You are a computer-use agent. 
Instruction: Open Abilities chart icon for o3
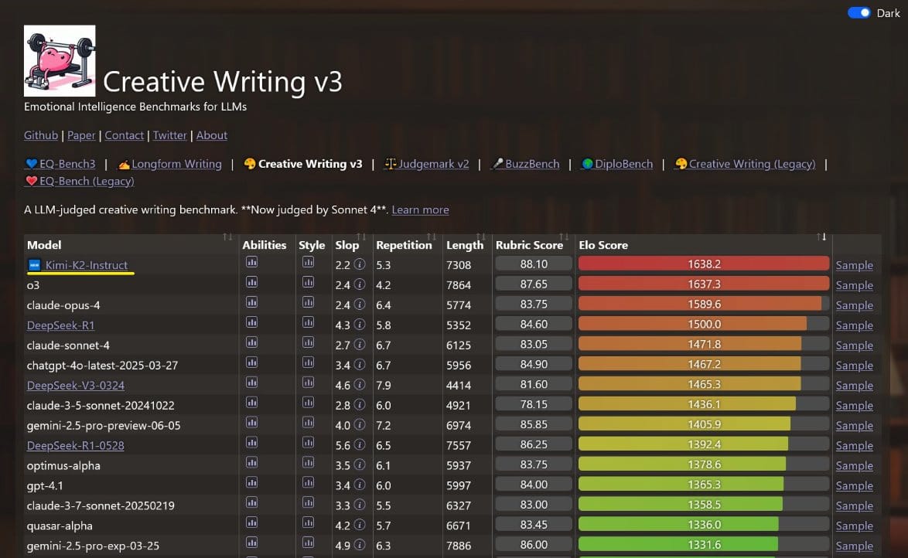click(x=251, y=282)
